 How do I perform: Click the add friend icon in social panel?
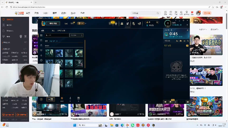click(177, 41)
